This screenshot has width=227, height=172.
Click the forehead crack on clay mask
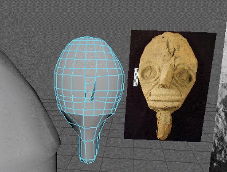[170, 49]
